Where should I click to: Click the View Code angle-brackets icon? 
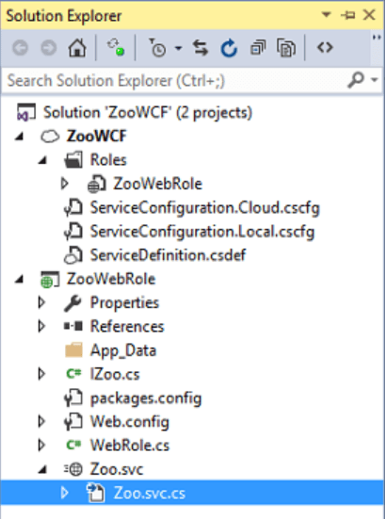(x=325, y=48)
